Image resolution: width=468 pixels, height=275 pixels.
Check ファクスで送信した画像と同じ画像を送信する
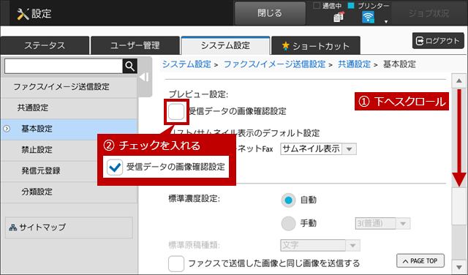pos(176,263)
